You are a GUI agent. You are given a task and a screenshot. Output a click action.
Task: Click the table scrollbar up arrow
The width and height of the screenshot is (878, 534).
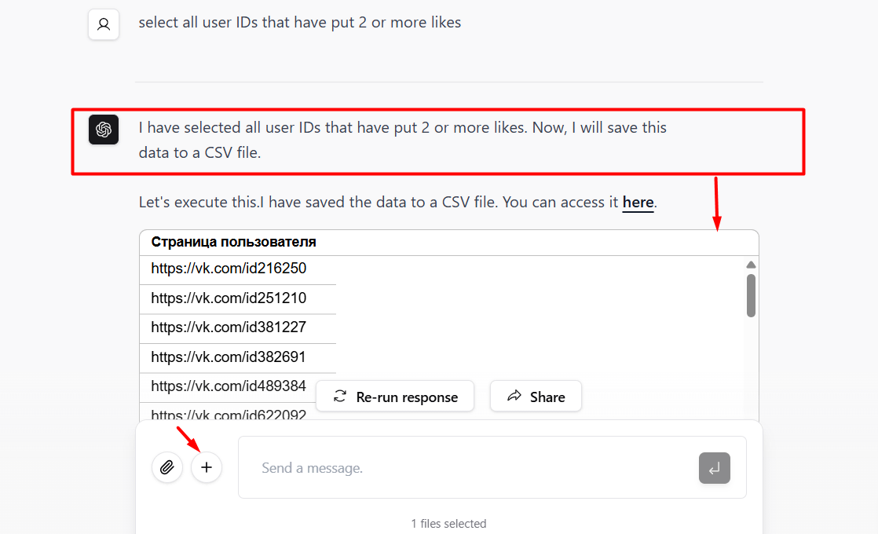[x=751, y=265]
